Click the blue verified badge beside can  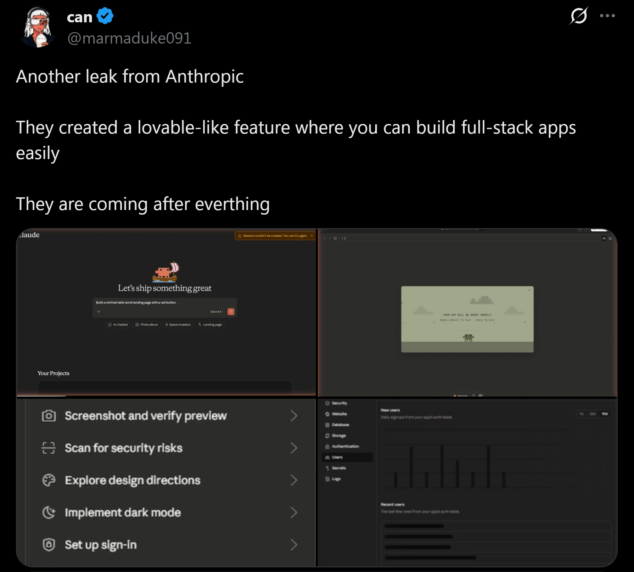click(105, 16)
